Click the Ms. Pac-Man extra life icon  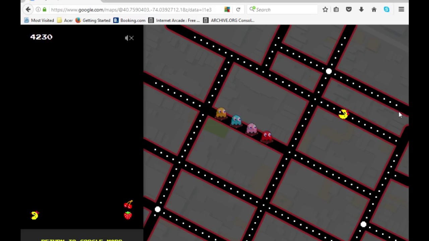35,215
